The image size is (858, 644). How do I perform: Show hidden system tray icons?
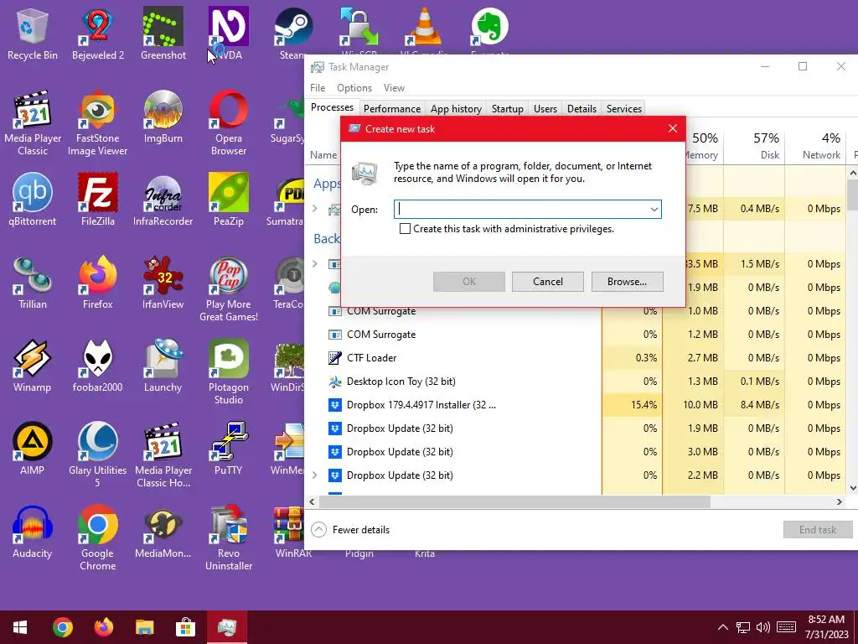[723, 627]
